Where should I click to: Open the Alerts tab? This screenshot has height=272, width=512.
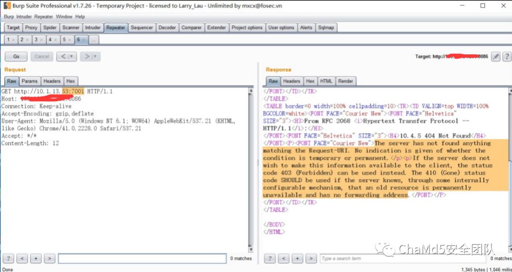tap(306, 28)
